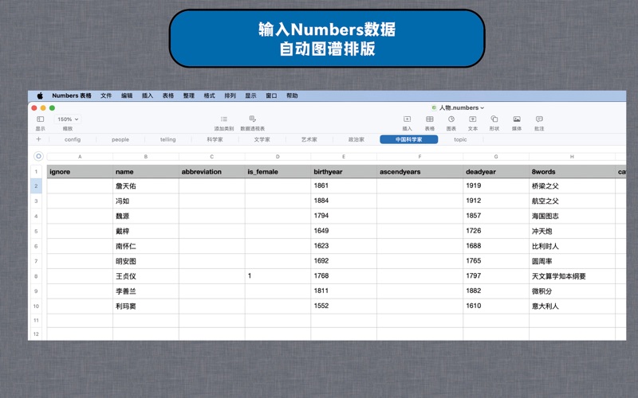638x398 pixels.
Task: Select the cell containing 微积分
Action: [572, 291]
